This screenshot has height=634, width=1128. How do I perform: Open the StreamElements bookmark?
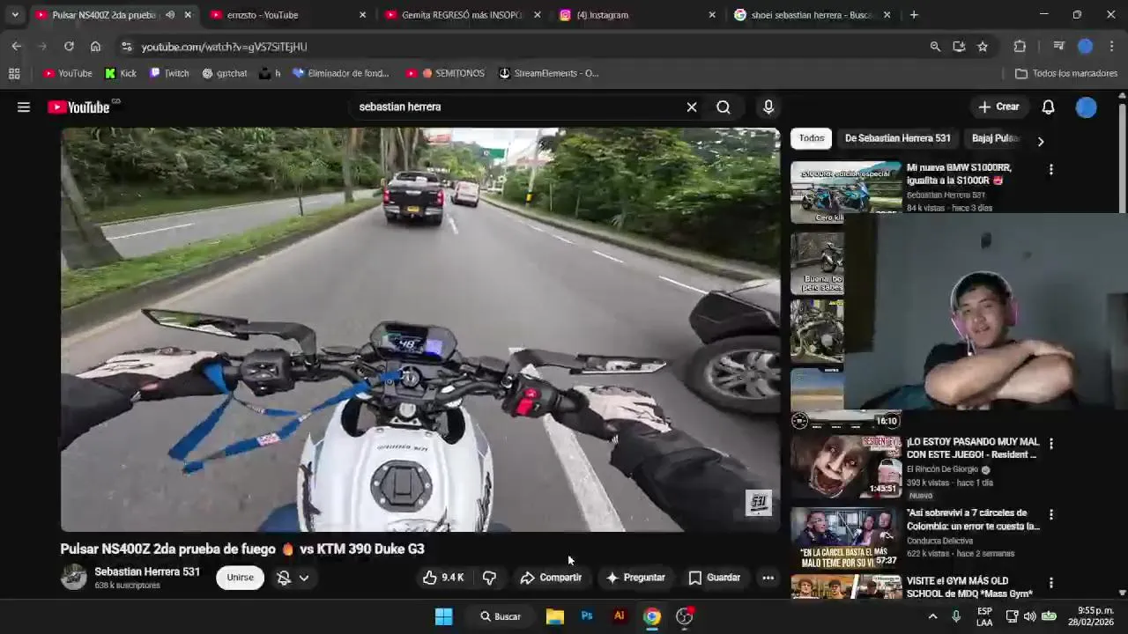(x=548, y=73)
